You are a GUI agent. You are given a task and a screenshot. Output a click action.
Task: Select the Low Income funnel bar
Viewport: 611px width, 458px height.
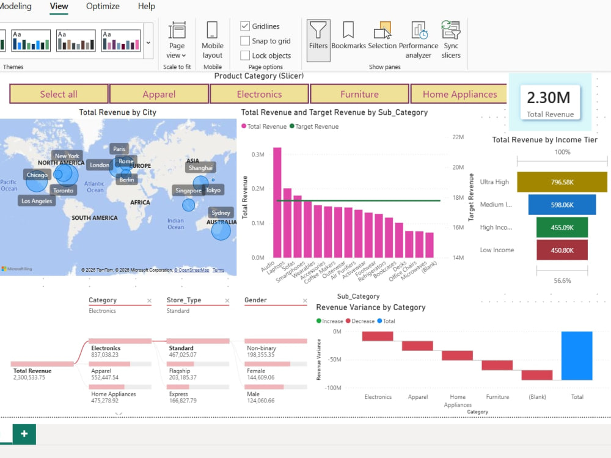[x=562, y=250]
